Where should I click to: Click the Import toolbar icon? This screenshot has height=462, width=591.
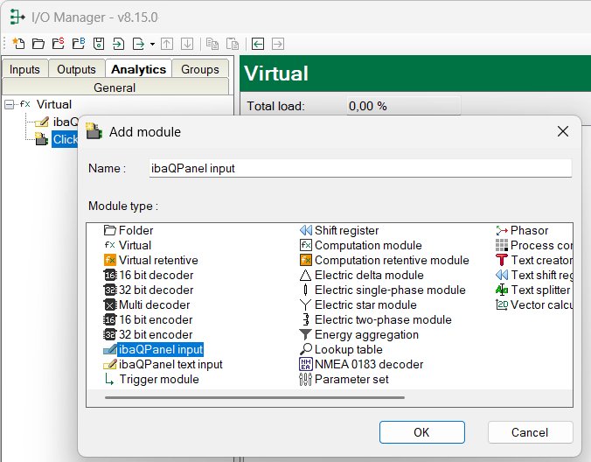pyautogui.click(x=118, y=44)
